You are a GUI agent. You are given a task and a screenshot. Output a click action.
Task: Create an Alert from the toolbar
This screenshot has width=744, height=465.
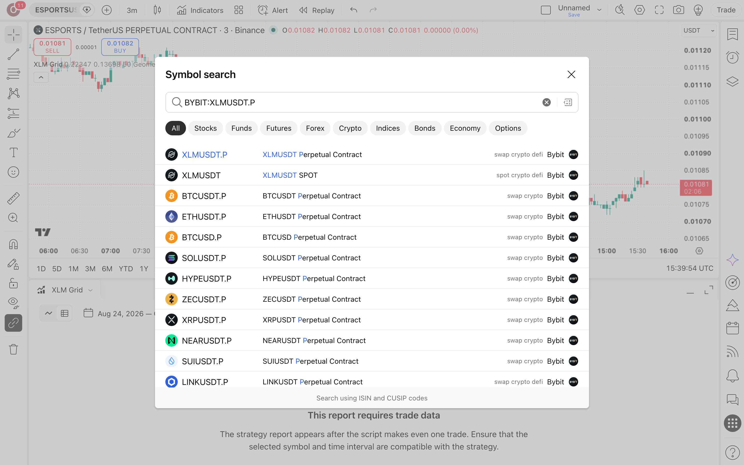[273, 10]
